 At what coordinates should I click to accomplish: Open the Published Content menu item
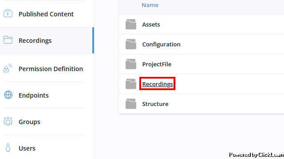[x=46, y=14]
